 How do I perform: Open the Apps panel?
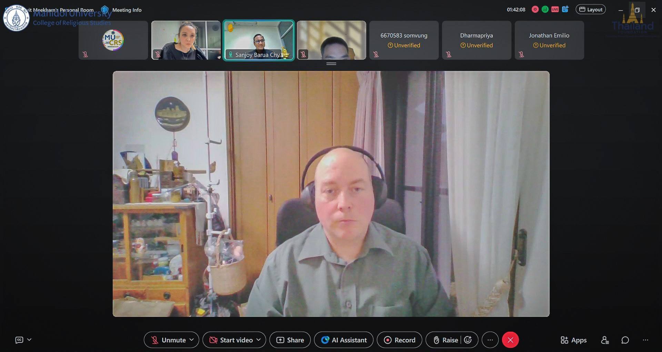[573, 340]
